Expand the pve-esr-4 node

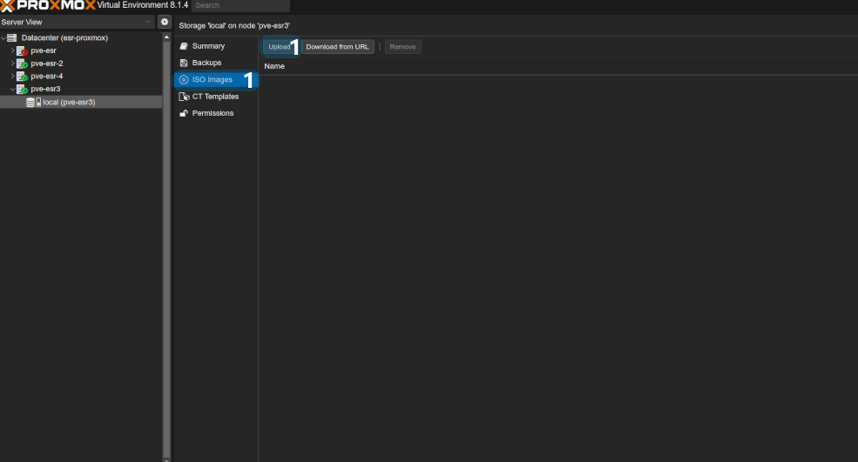click(x=12, y=76)
